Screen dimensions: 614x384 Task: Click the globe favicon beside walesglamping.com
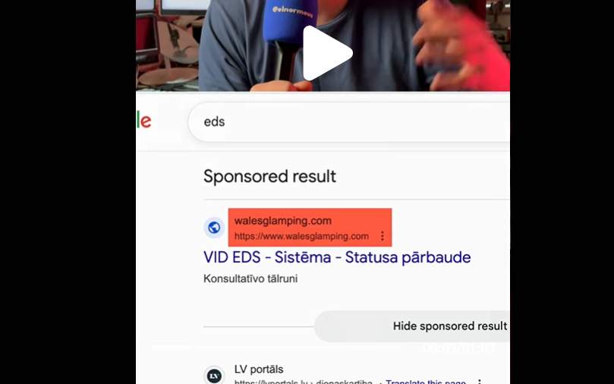[x=214, y=228]
